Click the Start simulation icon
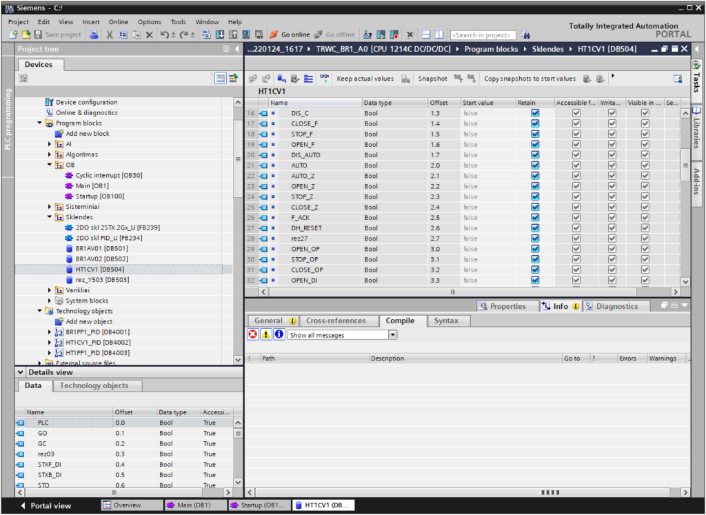Screen dimensions: 706x515 (246, 34)
